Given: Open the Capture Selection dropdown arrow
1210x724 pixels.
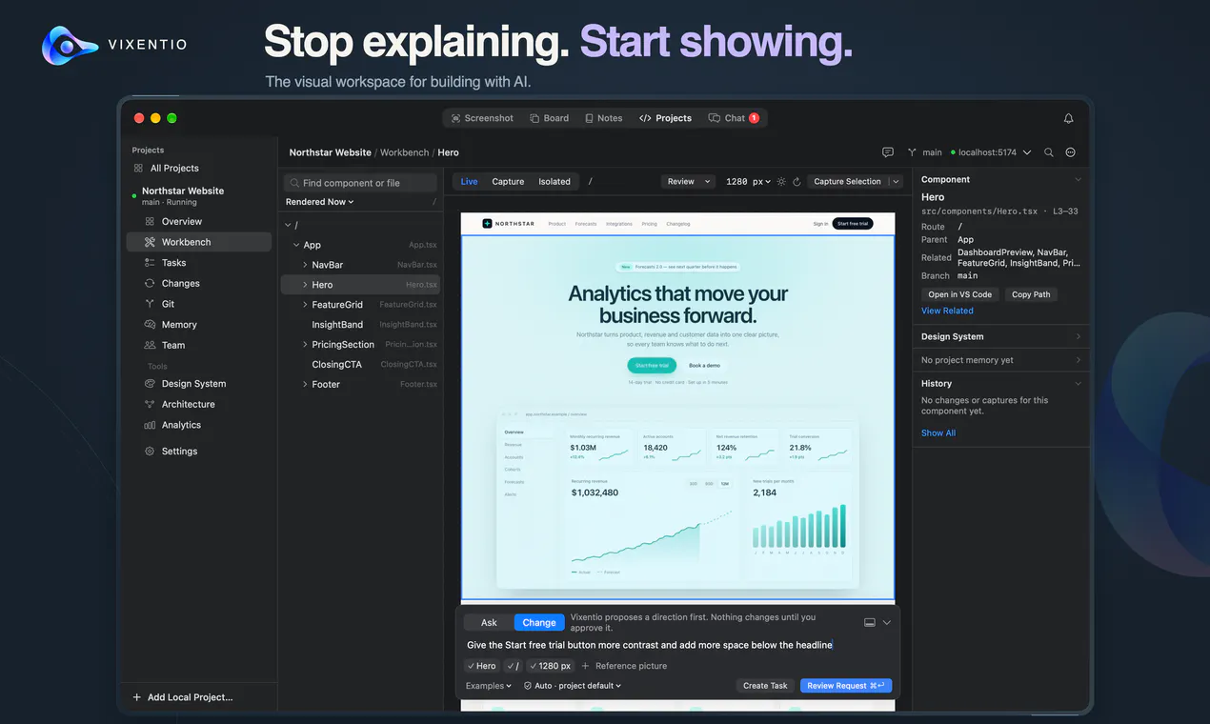Looking at the screenshot, I should (x=896, y=181).
